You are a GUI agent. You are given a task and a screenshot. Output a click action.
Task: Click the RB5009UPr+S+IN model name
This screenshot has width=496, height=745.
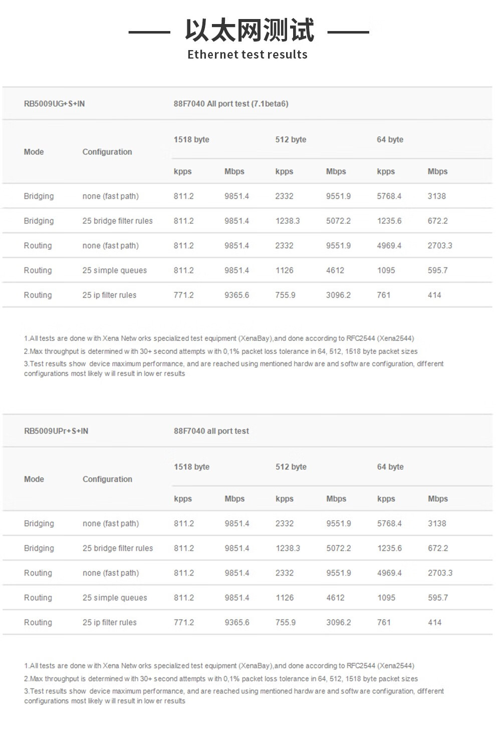coord(56,431)
